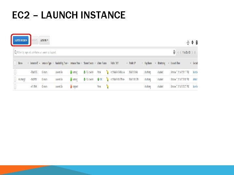Open the security group link in the stopped row
Screen dimensions: 234x175
(195, 87)
